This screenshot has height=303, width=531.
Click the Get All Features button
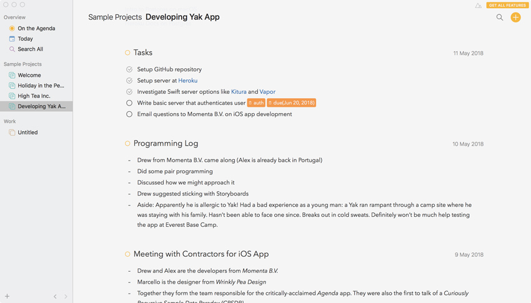(x=507, y=6)
